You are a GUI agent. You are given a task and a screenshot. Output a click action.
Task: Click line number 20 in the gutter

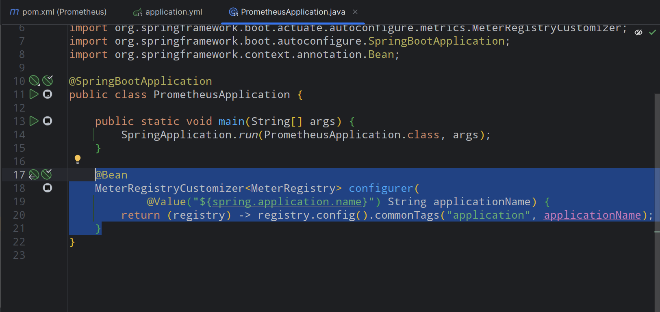(19, 215)
